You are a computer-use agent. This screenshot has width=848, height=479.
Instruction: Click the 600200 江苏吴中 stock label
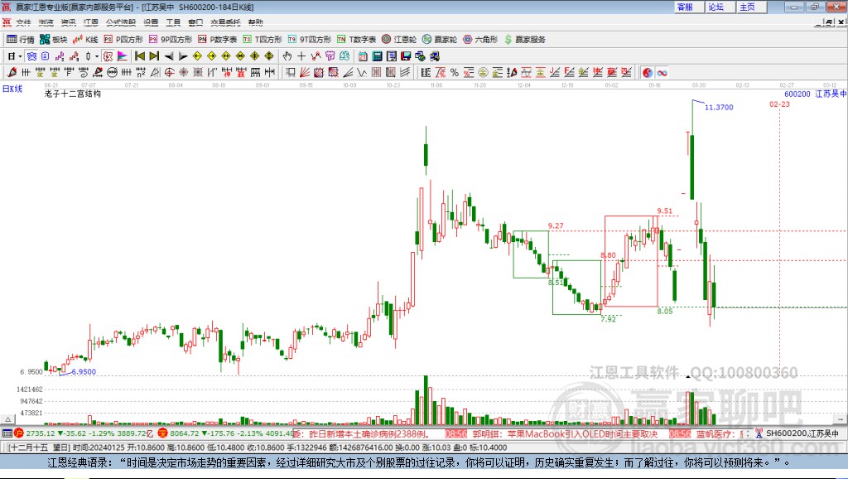(x=815, y=94)
